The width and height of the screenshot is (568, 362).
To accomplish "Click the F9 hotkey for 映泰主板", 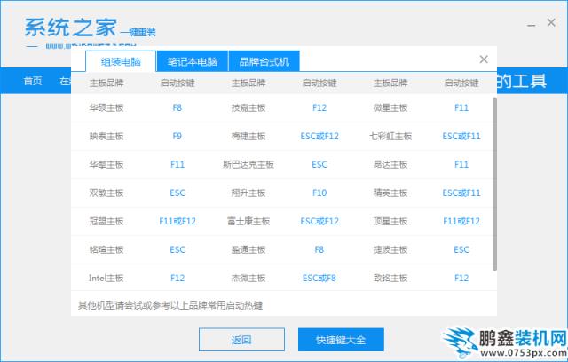I will coord(177,136).
